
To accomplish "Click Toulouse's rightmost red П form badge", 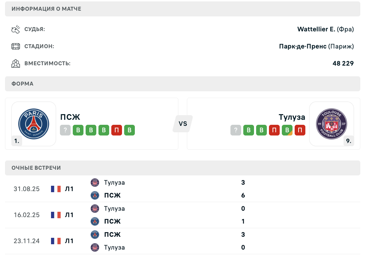I will coord(300,130).
